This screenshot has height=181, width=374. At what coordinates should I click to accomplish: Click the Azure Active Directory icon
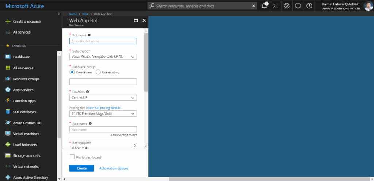(x=8, y=177)
